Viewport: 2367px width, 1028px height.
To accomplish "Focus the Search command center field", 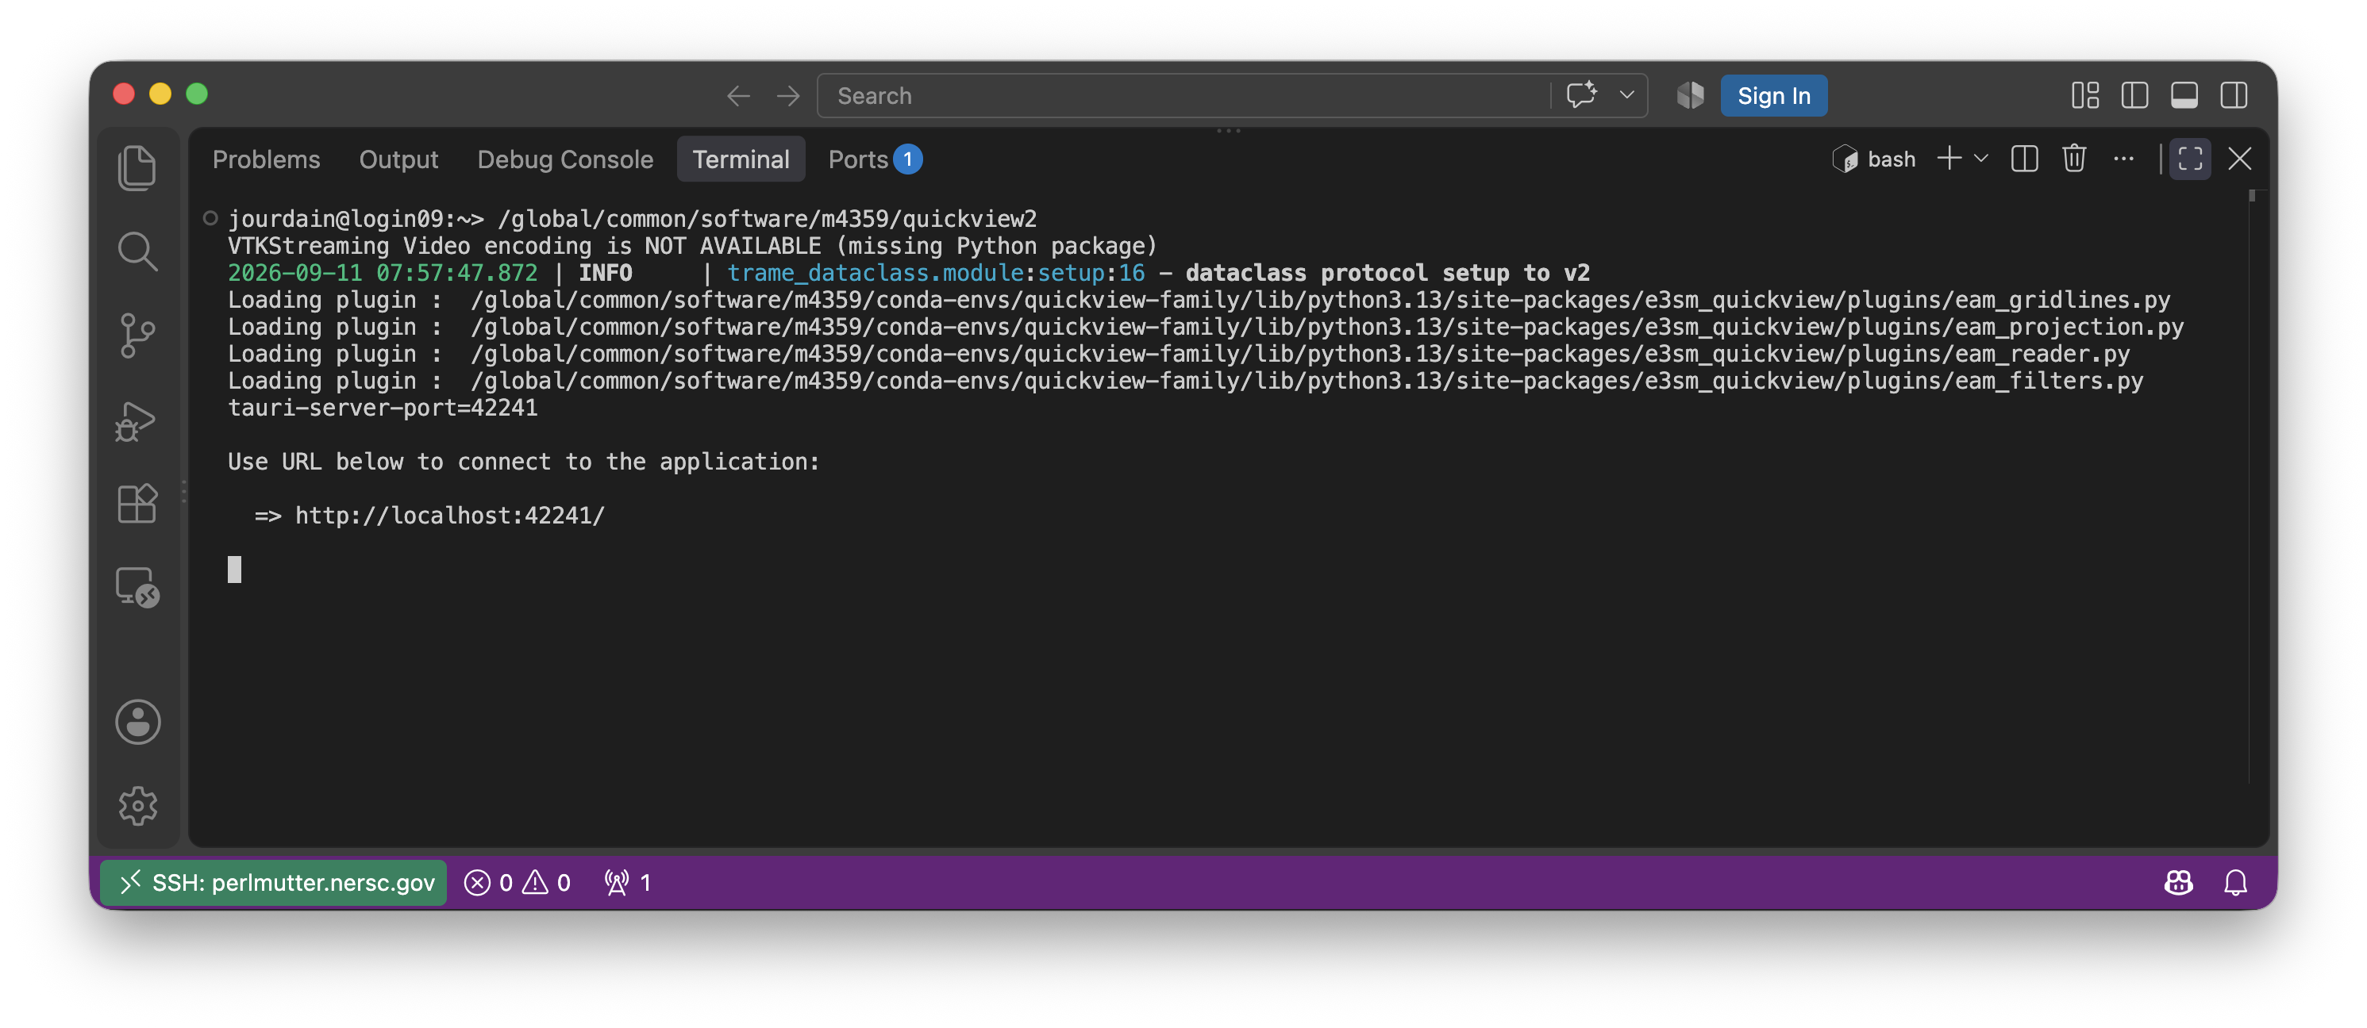I will (1183, 95).
